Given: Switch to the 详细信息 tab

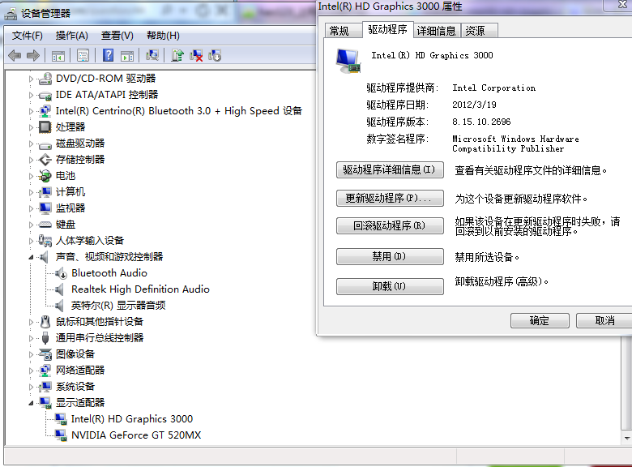Looking at the screenshot, I should (437, 31).
